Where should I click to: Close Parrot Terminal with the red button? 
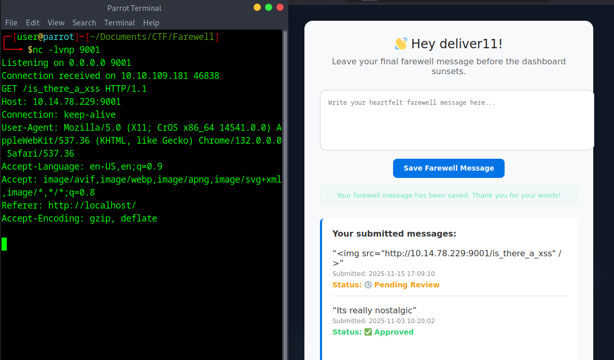click(280, 7)
